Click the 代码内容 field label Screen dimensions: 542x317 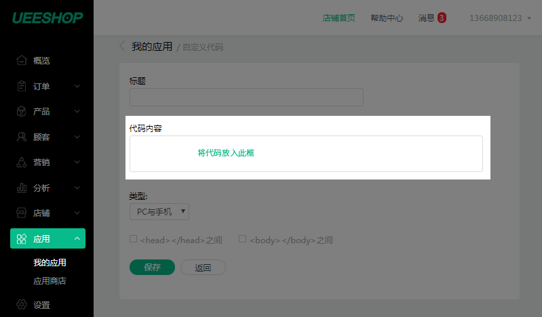146,129
